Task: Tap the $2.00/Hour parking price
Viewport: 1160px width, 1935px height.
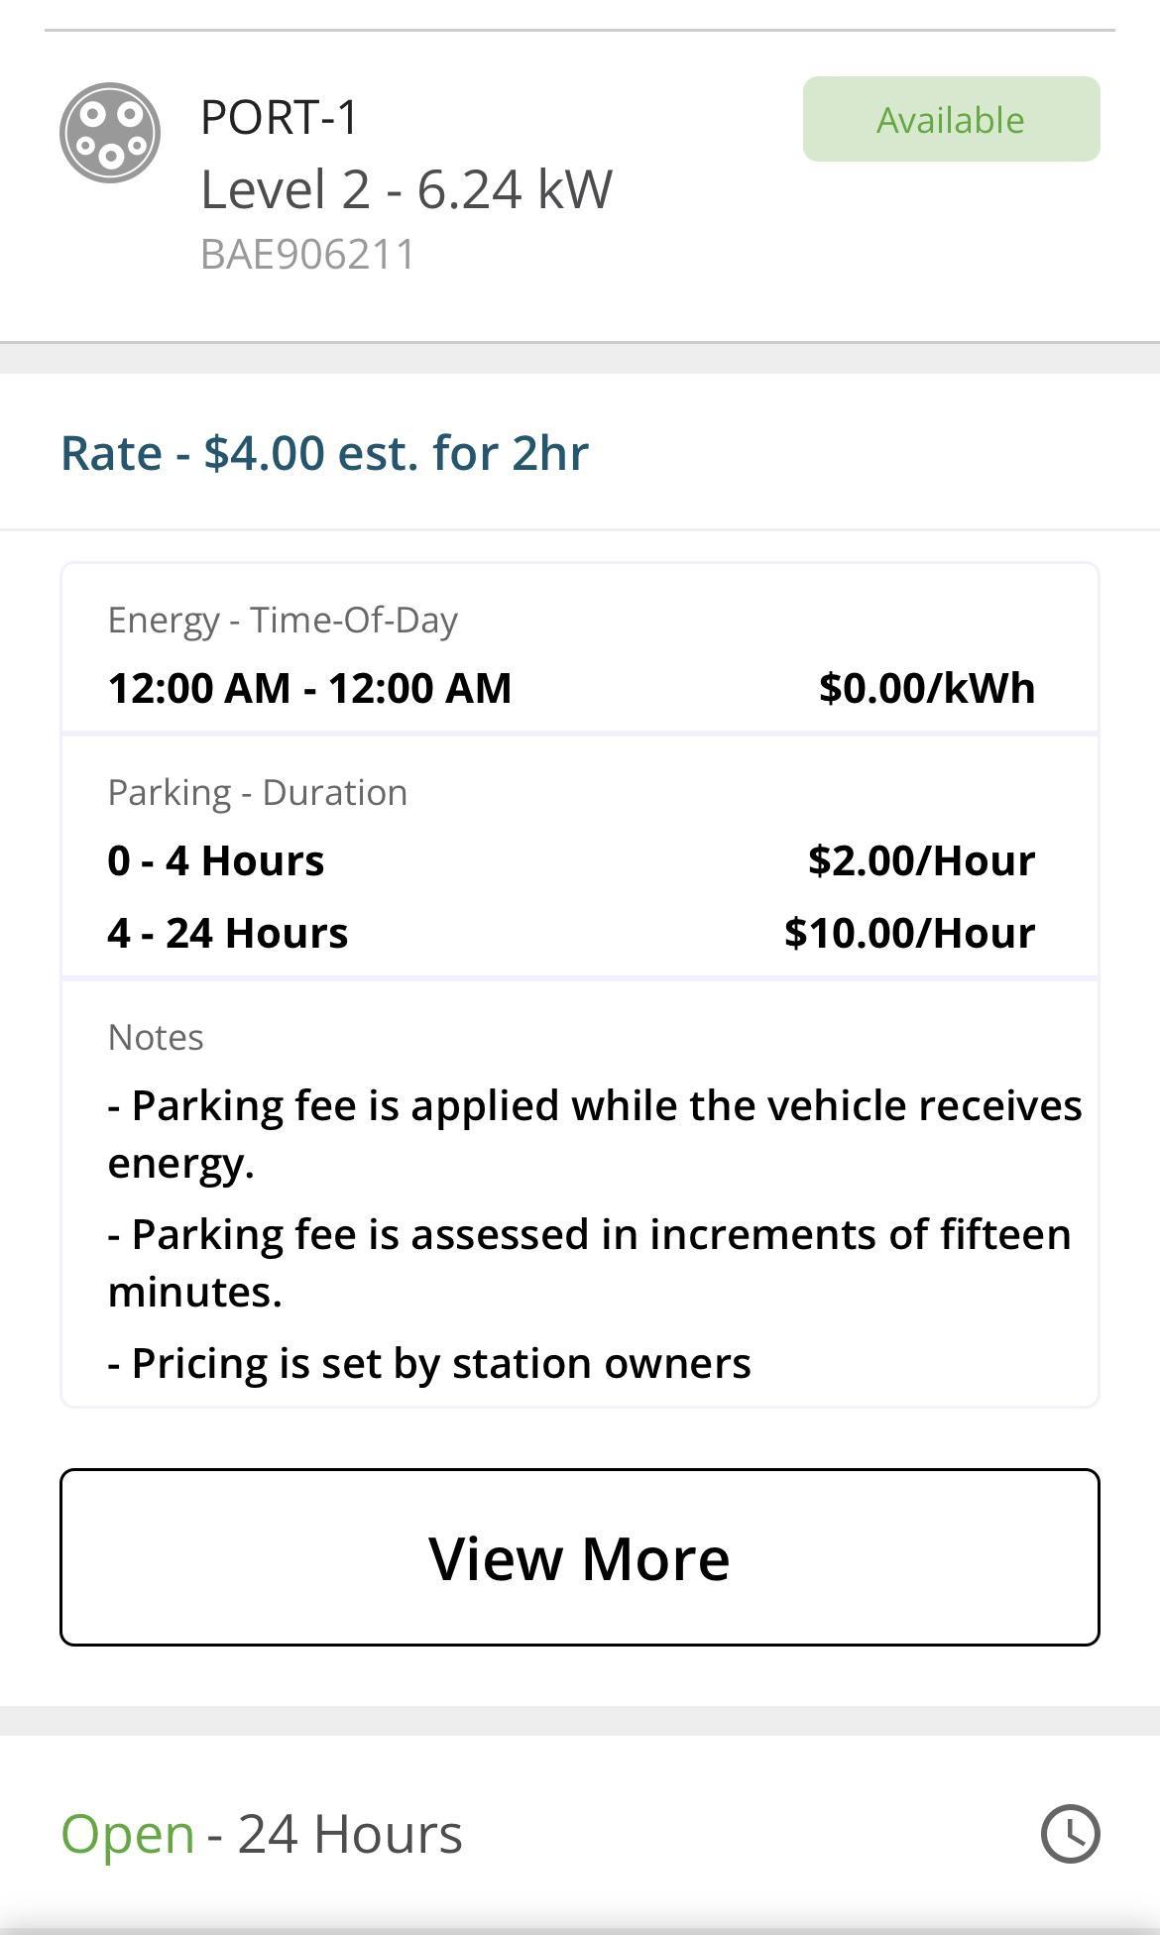Action: (x=921, y=860)
